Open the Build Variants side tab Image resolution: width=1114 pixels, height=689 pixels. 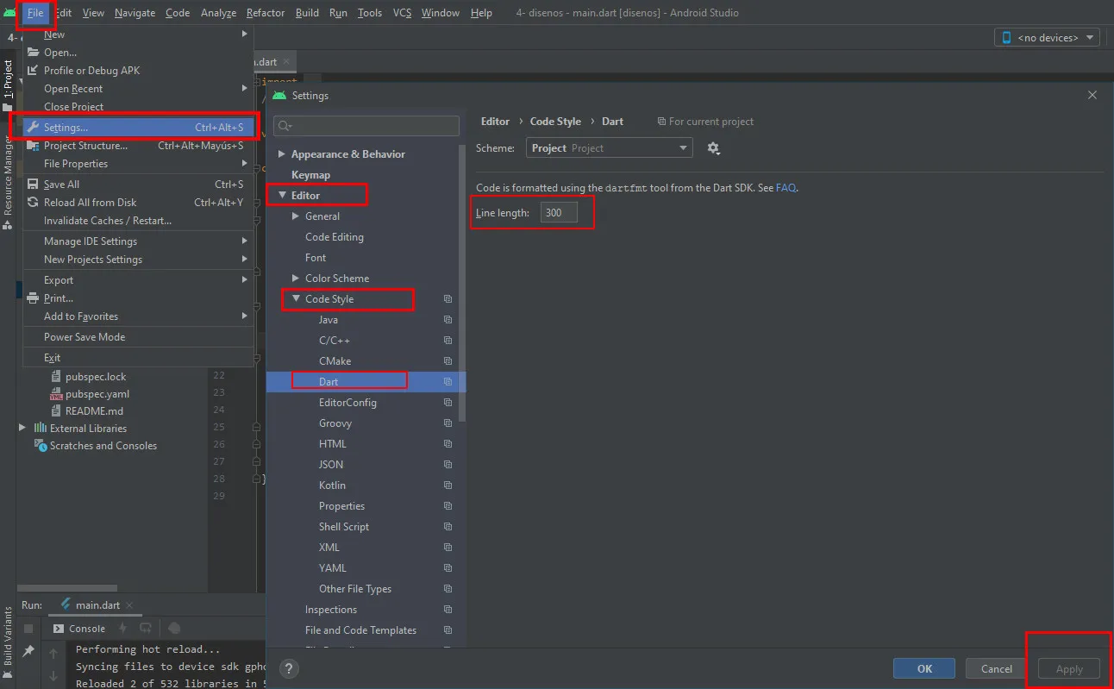(x=8, y=642)
